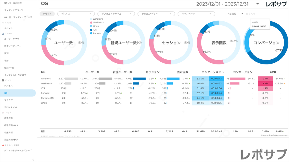289x162 pixels.
Task: Click the Macintosh legend marker
Action: (91, 22)
